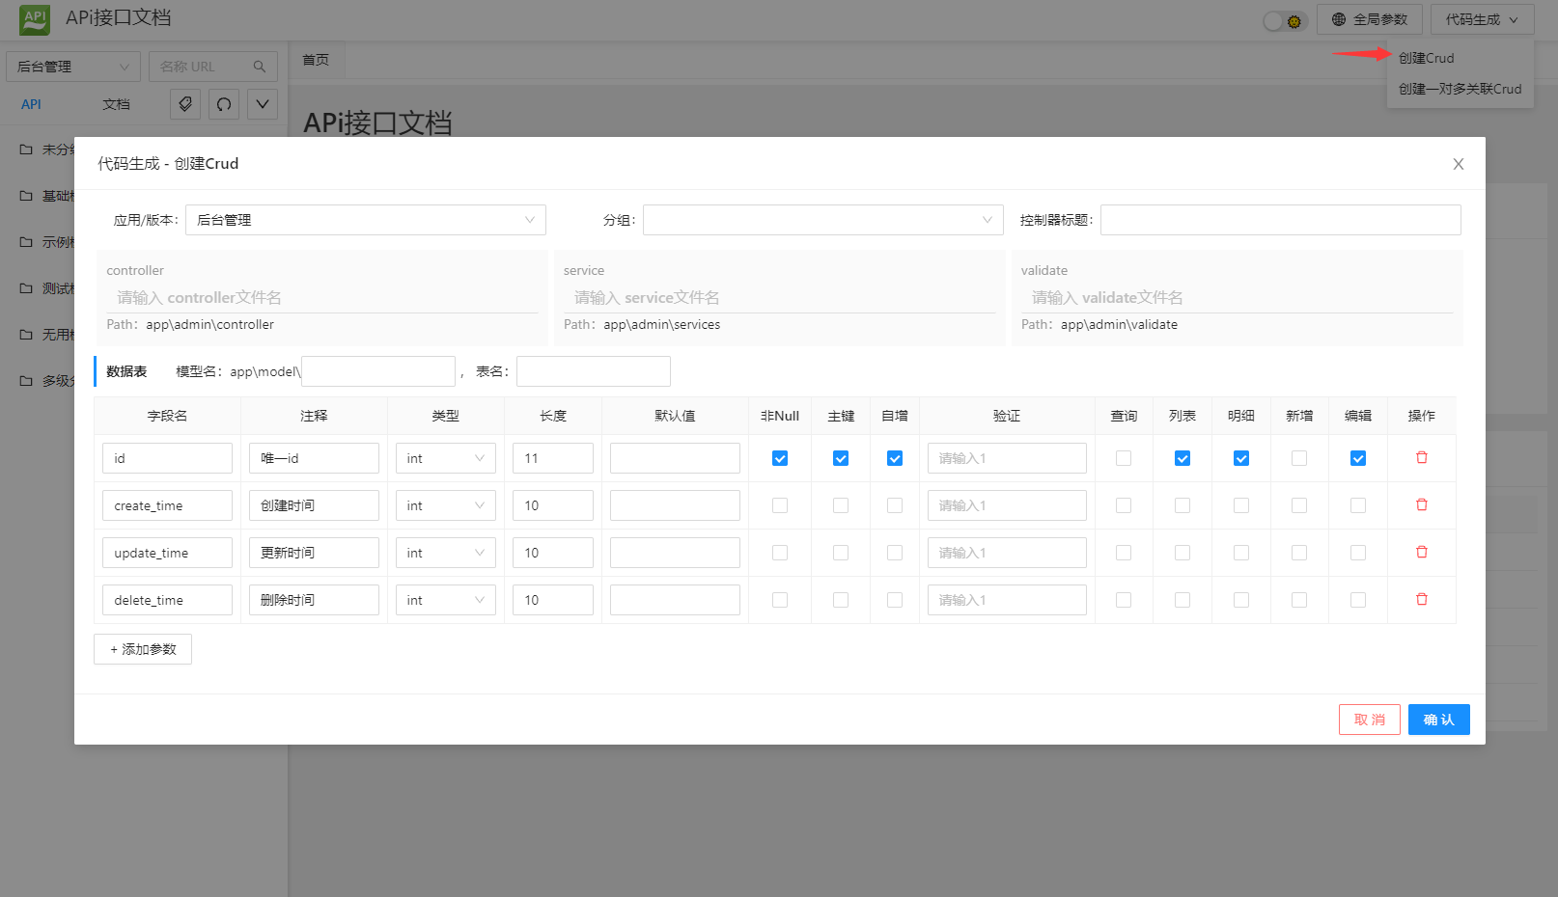Image resolution: width=1558 pixels, height=897 pixels.
Task: Click the refresh icon in sidebar toolbar
Action: [224, 104]
